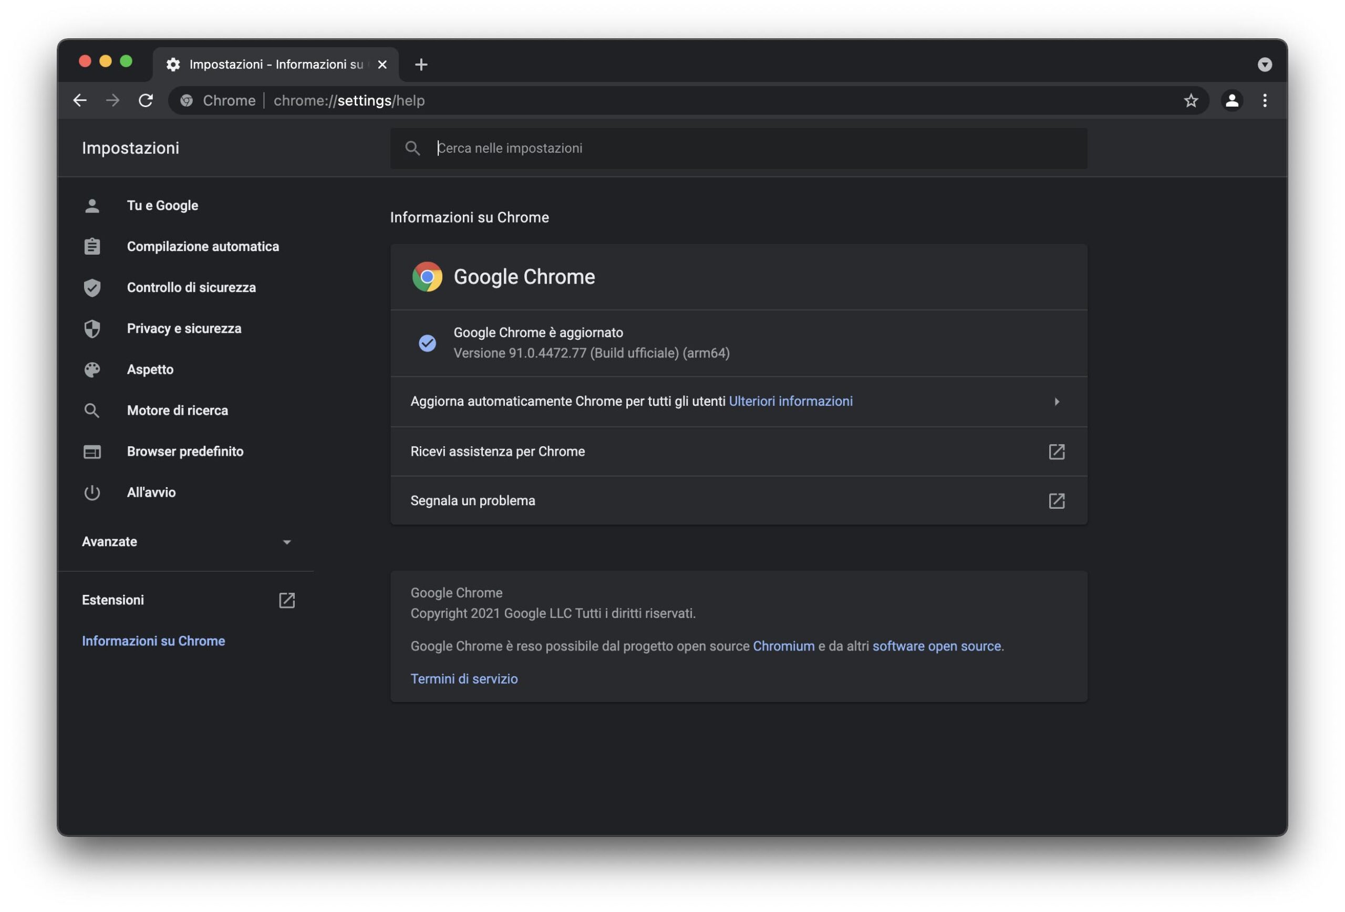The image size is (1345, 912).
Task: Open the Ulteriori informazioni link
Action: 790,401
